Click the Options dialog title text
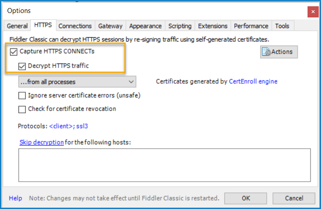 coord(19,11)
